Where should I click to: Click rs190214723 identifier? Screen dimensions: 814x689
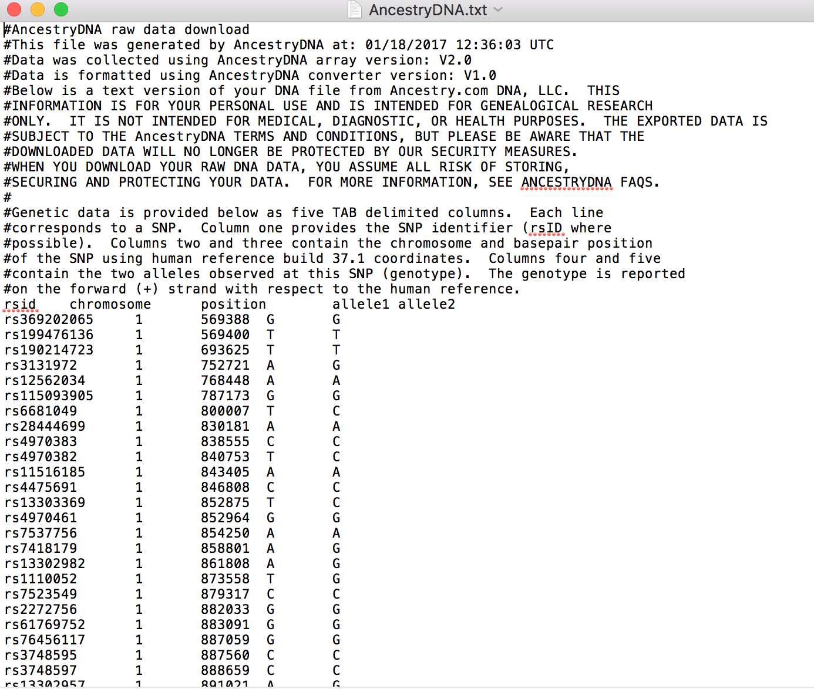coord(49,350)
